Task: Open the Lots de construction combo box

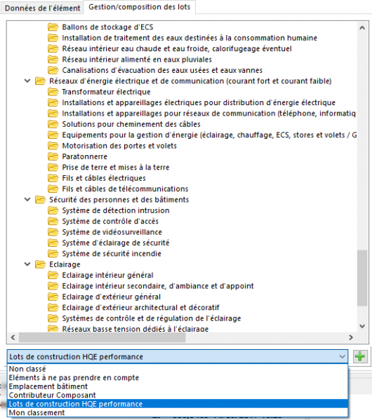Action: point(178,356)
